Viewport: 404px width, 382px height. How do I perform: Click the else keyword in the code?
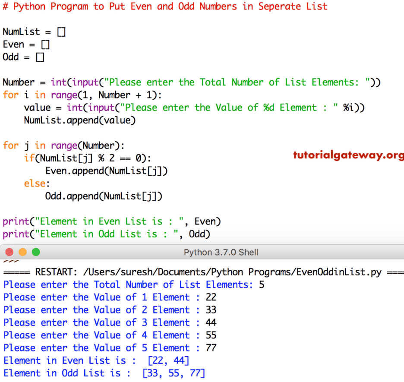[35, 183]
